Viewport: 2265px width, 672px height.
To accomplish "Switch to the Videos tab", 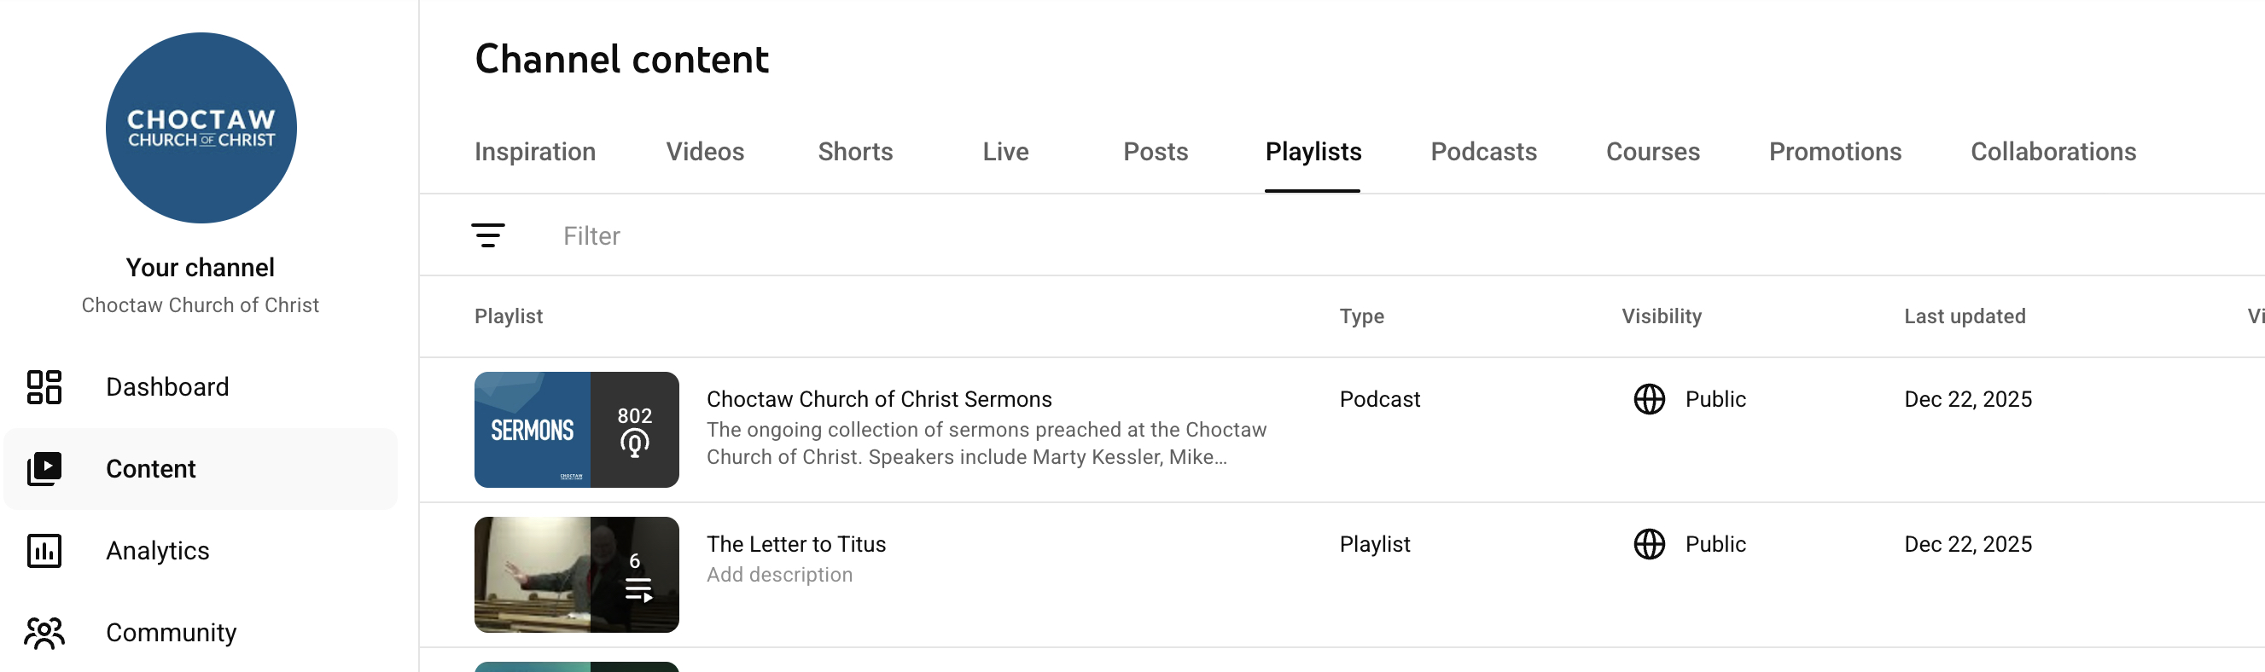I will pyautogui.click(x=704, y=152).
